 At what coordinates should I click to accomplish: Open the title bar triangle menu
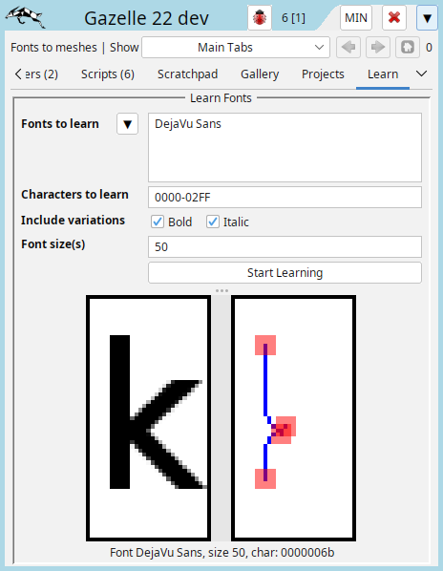(x=427, y=17)
